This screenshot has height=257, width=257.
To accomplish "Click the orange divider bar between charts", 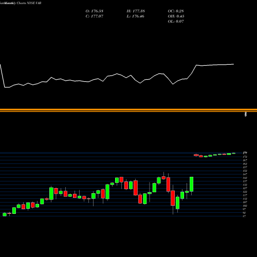I will (x=128, y=110).
